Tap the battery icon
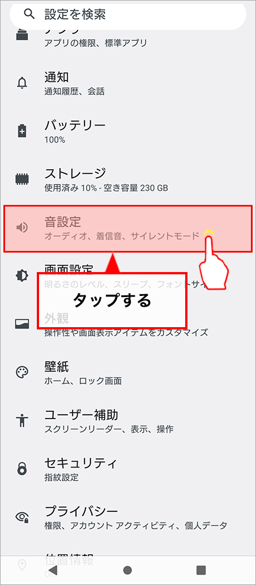256x585 pixels. tap(22, 131)
